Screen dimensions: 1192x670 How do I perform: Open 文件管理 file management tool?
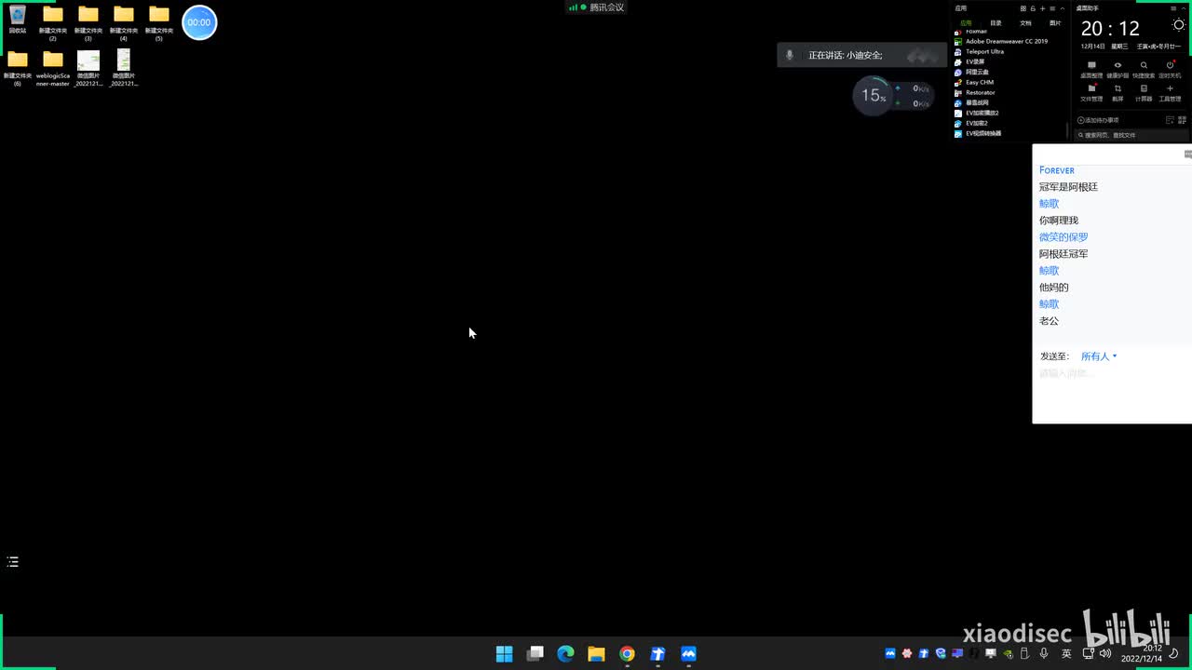tap(1091, 93)
